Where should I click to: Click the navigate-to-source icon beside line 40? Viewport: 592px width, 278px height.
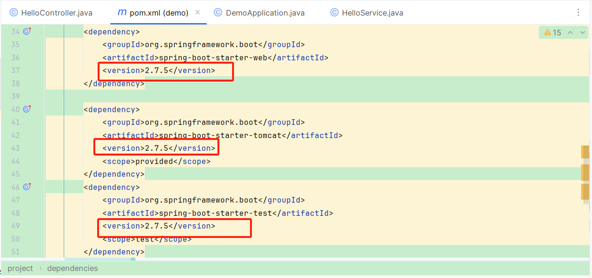[27, 108]
